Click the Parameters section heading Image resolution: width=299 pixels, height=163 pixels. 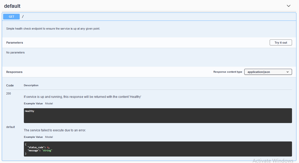tap(15, 43)
